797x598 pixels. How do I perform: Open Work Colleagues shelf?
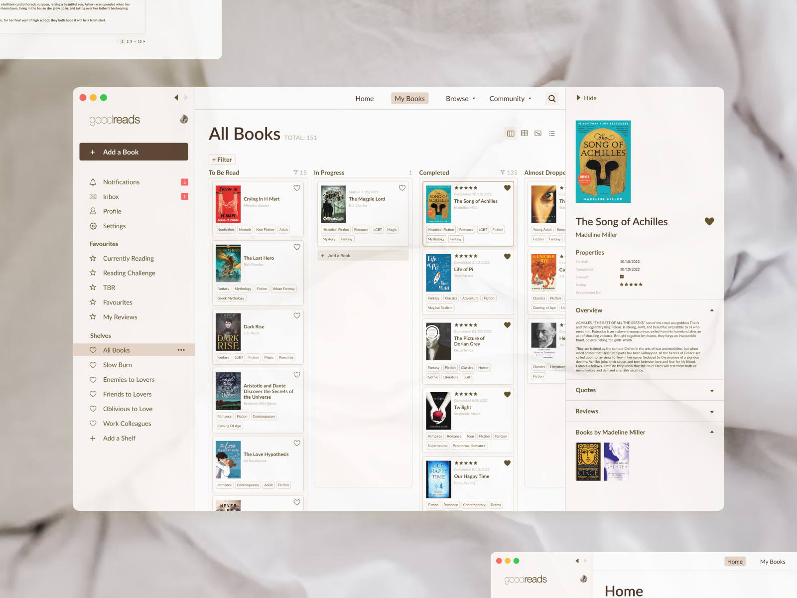[x=127, y=424]
